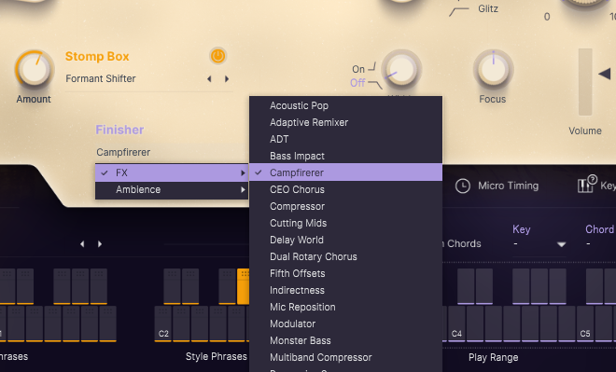Viewport: 616px width, 372px height.
Task: Click the Volume slider arrow handle
Action: click(x=604, y=74)
